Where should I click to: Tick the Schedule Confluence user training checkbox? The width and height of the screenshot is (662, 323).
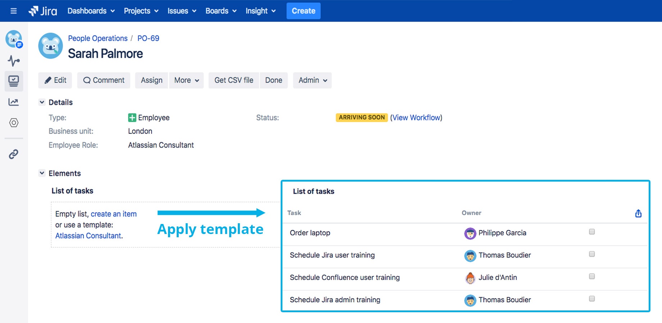(x=592, y=276)
